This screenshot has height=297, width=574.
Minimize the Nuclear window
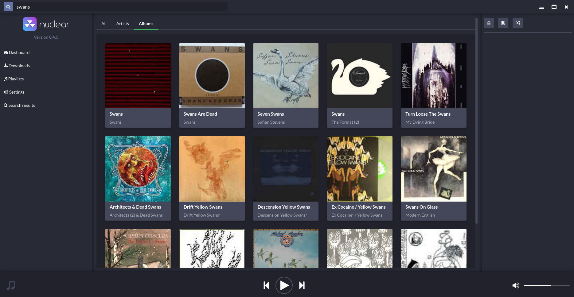pyautogui.click(x=542, y=7)
